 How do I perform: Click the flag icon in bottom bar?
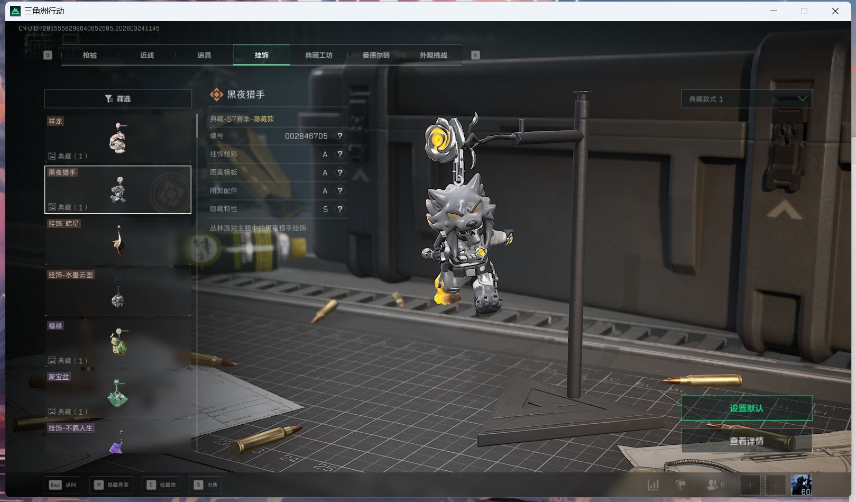pyautogui.click(x=681, y=485)
